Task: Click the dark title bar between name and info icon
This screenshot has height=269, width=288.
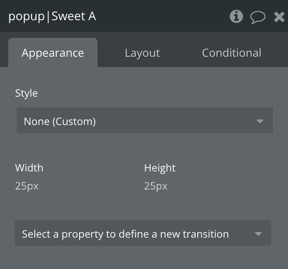Action: [x=162, y=16]
